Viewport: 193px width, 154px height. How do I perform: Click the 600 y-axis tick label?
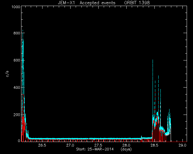point(17,60)
